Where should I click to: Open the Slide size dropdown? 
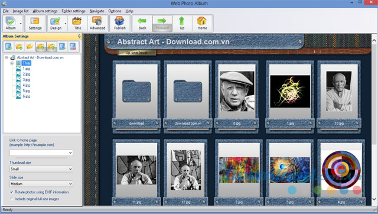tap(41, 184)
